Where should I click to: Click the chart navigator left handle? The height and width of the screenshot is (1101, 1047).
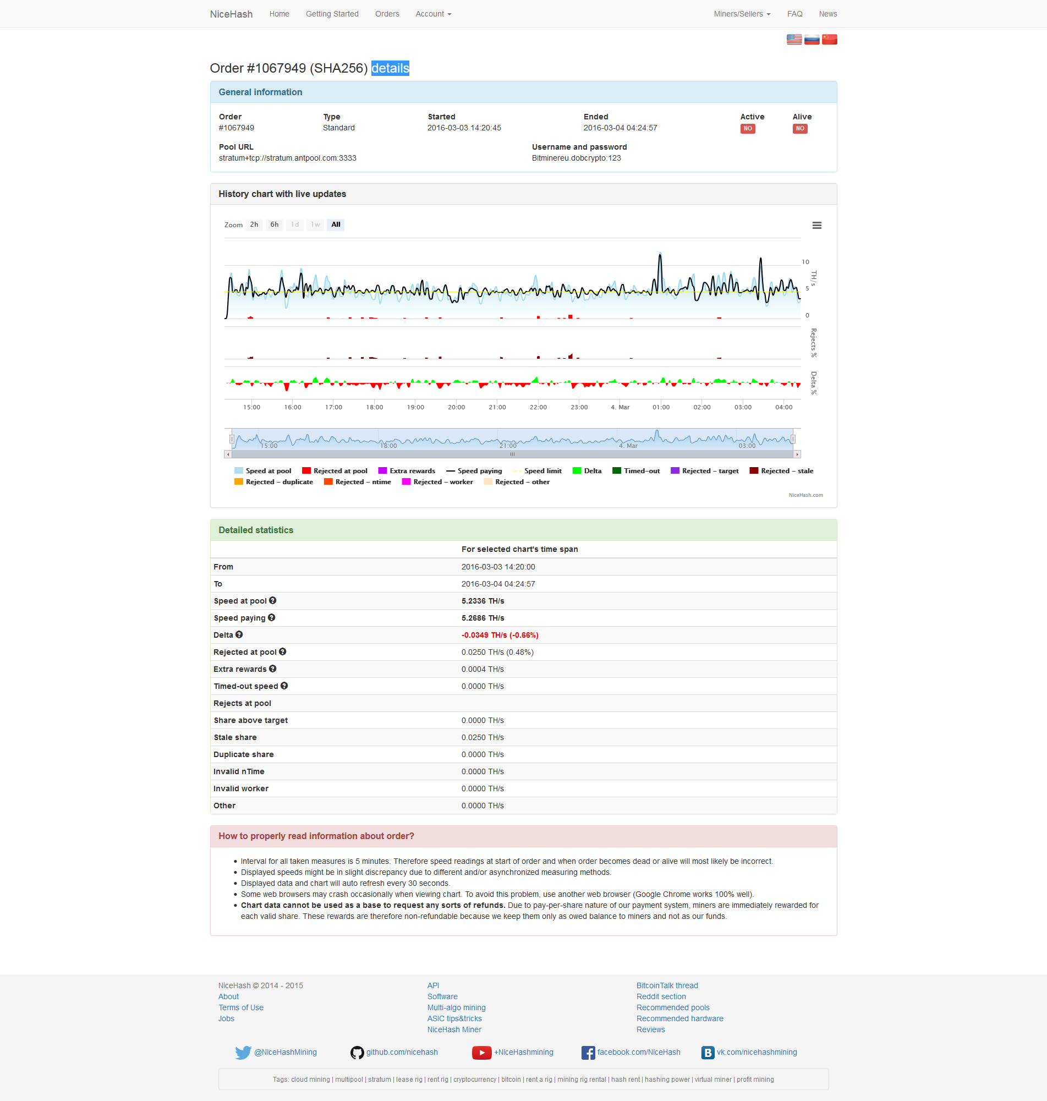click(232, 439)
